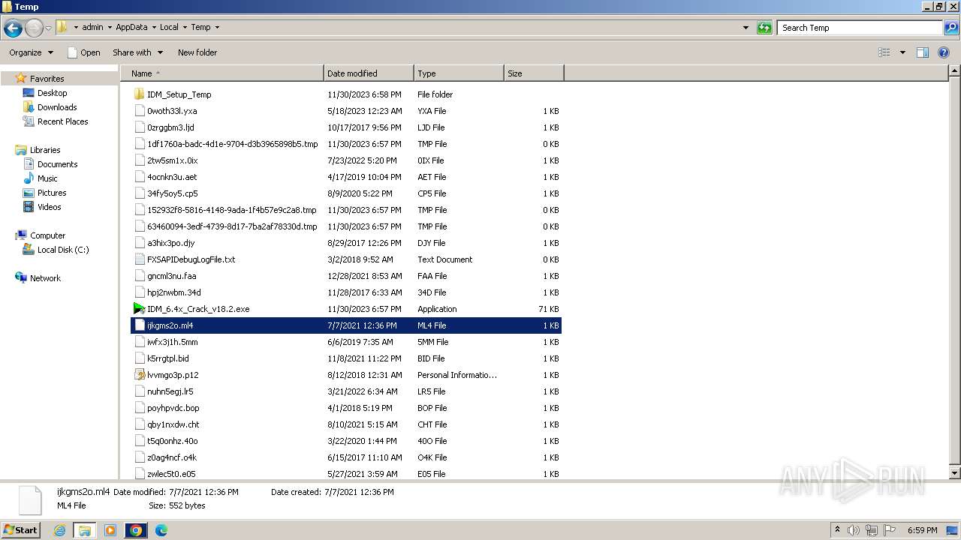Image resolution: width=961 pixels, height=540 pixels.
Task: Select Videos library
Action: (49, 207)
